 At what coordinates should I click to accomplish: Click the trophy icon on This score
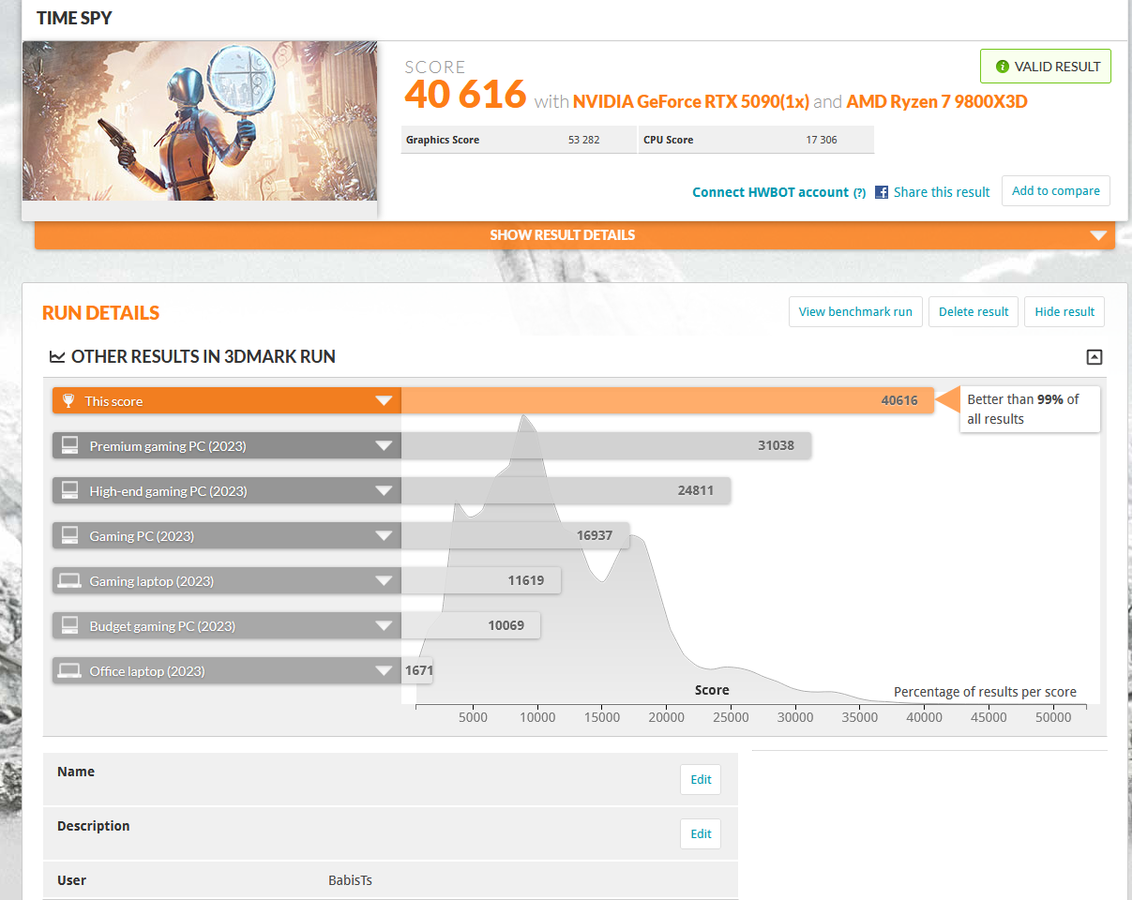pos(68,401)
